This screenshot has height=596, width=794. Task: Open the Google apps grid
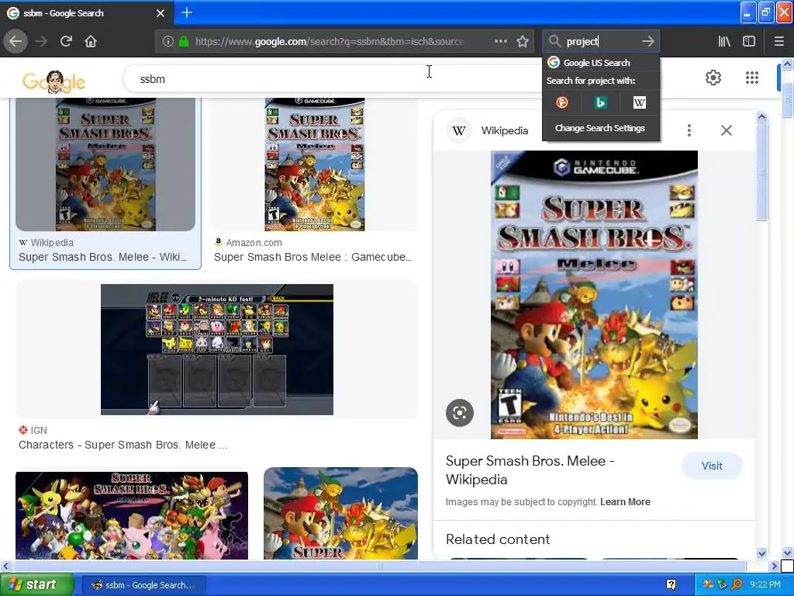pos(752,78)
